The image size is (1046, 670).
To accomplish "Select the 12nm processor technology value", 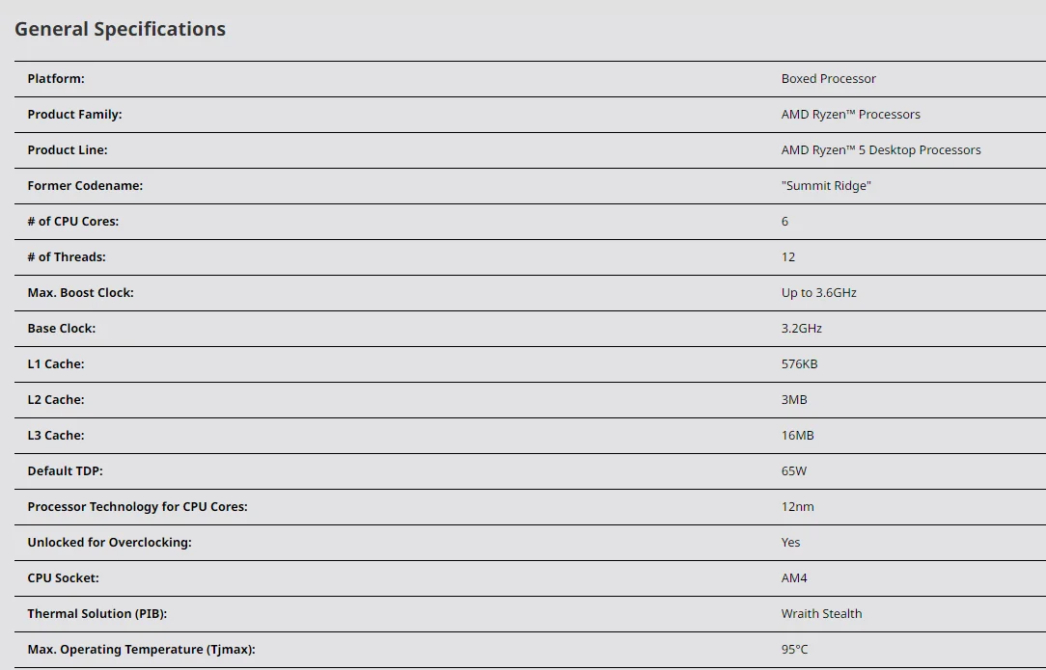I will (x=797, y=507).
